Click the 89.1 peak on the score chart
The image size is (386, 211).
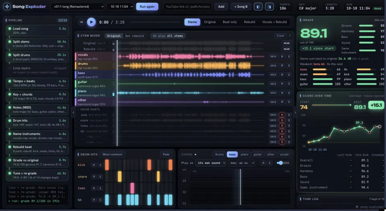pyautogui.click(x=359, y=127)
